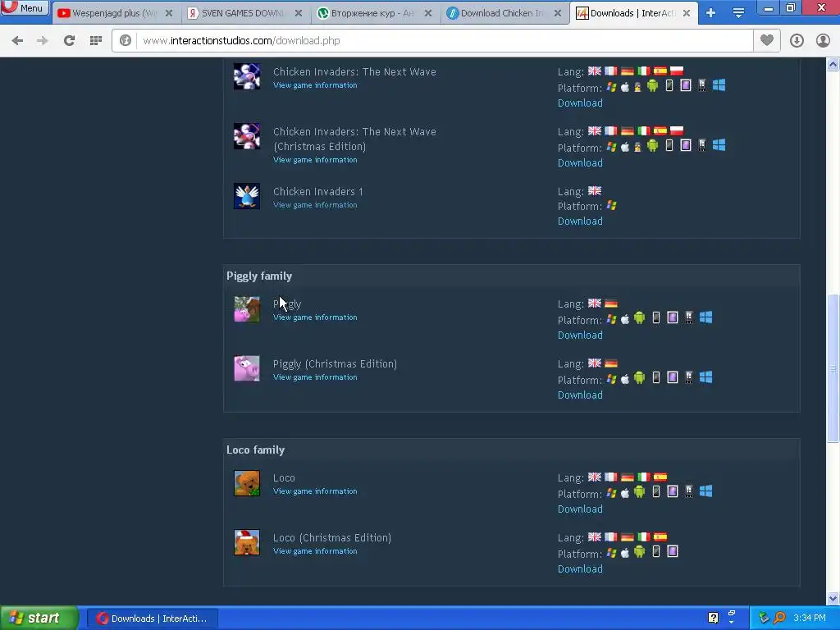The image size is (840, 630).
Task: Go forward to next page
Action: 43,41
